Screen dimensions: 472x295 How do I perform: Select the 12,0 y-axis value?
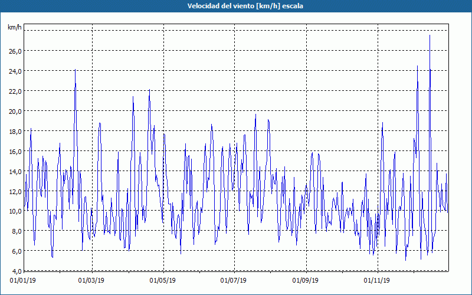point(15,191)
